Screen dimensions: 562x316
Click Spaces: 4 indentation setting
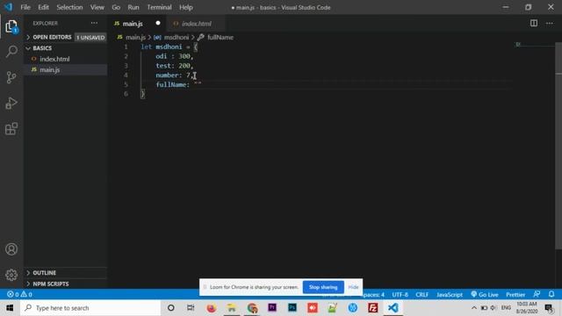(373, 295)
